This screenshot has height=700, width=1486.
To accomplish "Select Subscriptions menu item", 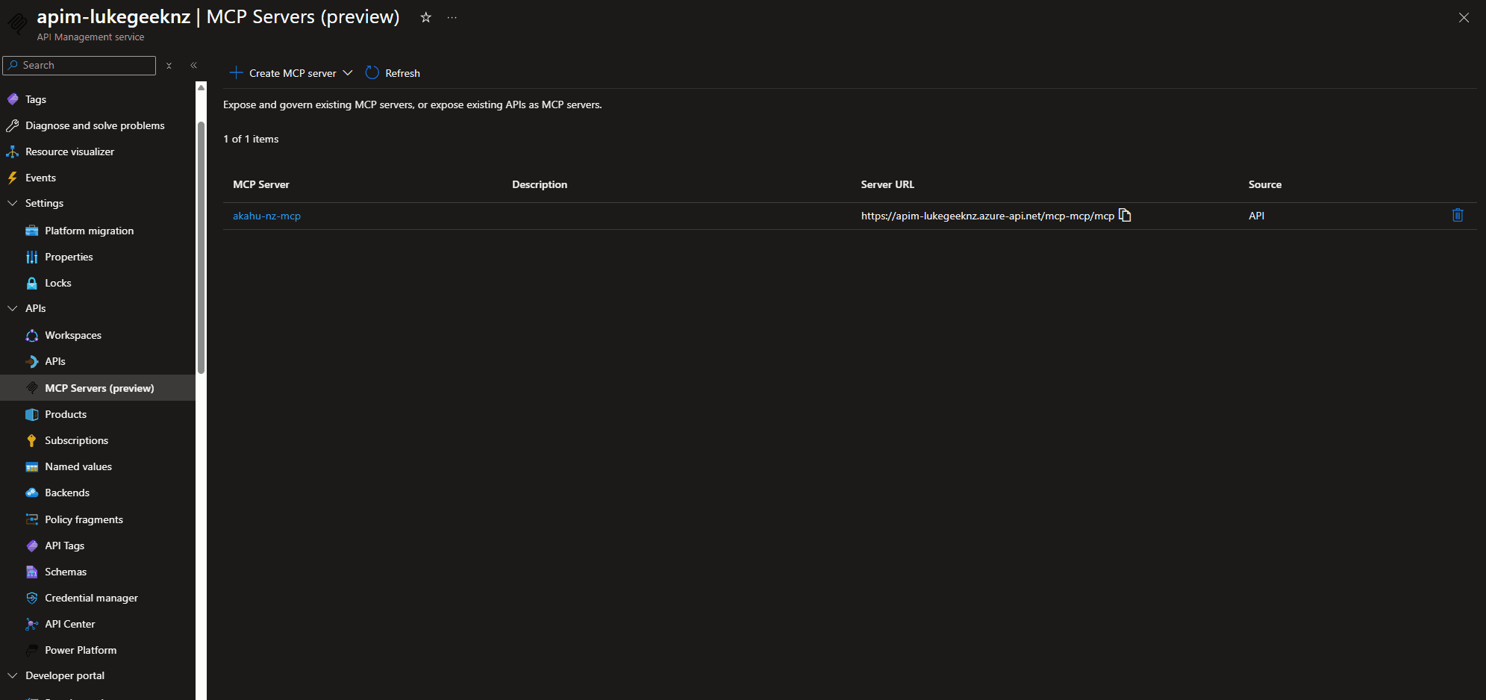I will [76, 440].
